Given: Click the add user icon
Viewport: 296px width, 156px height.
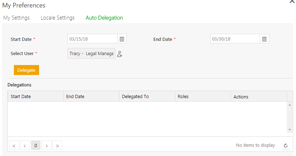Looking at the screenshot, I should click(x=120, y=54).
